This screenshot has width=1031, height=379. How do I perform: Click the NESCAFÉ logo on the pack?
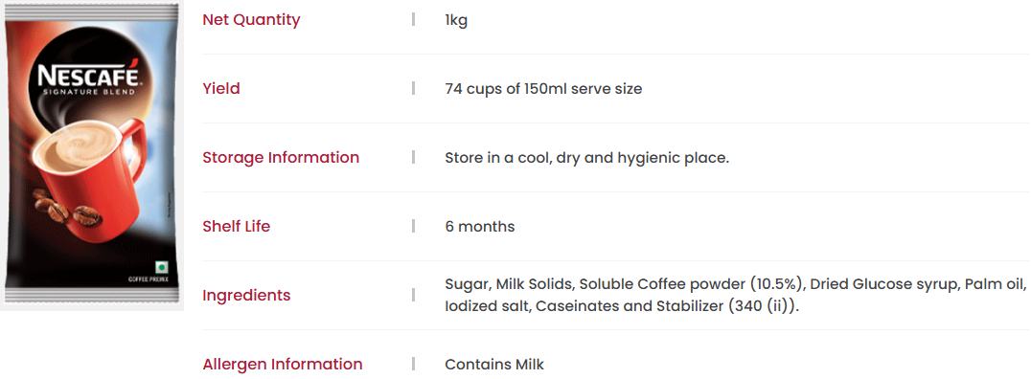tap(88, 75)
